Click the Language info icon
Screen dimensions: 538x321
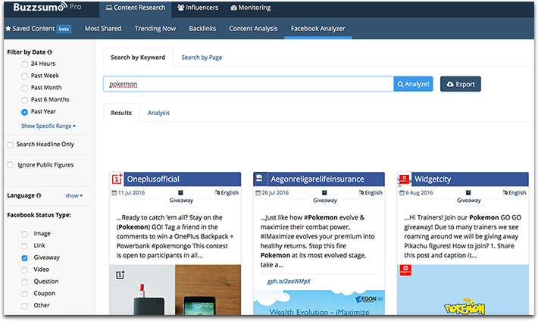pos(39,195)
